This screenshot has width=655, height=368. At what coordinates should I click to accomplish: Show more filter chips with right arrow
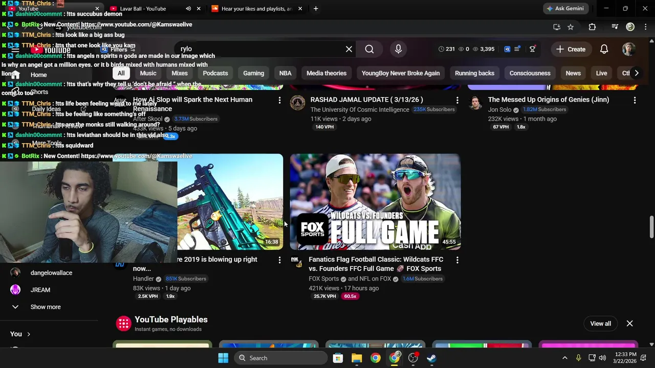coord(636,73)
